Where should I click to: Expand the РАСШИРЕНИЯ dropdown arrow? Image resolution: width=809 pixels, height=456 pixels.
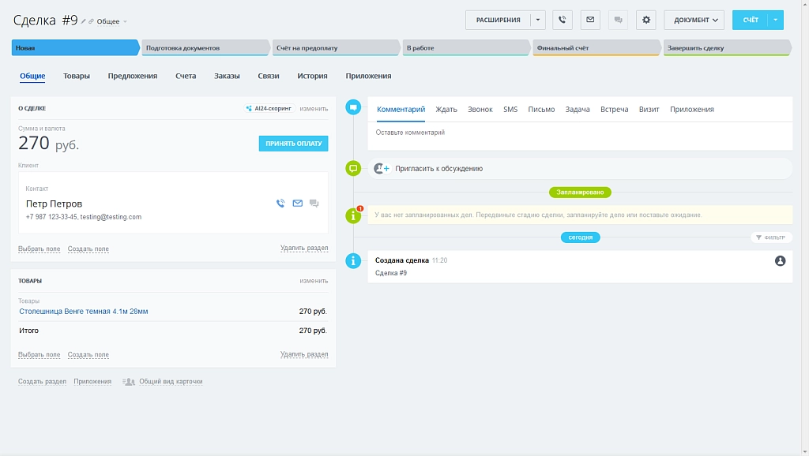(537, 20)
